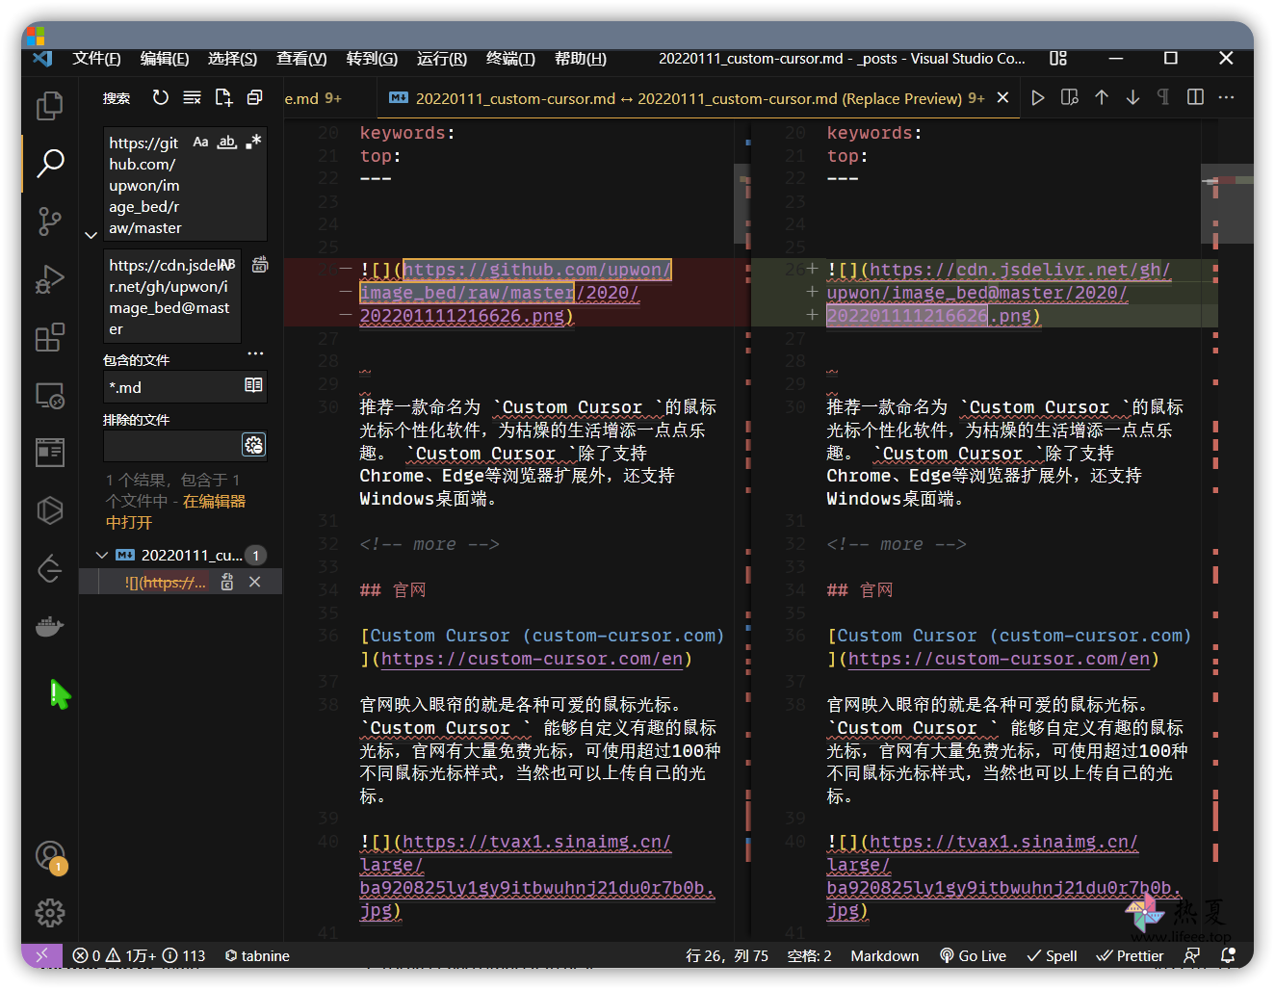
Task: Click the 空格: 2 indentation setting
Action: 809,955
